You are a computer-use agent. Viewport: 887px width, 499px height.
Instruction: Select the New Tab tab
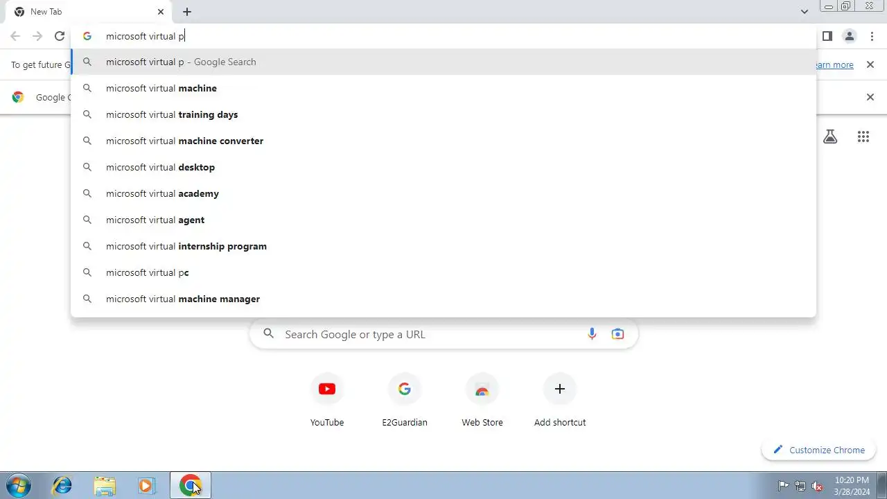(x=87, y=12)
